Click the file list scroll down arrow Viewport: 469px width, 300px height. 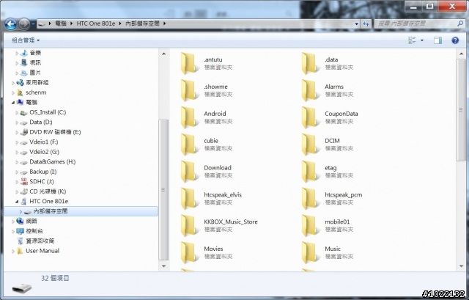[461, 266]
